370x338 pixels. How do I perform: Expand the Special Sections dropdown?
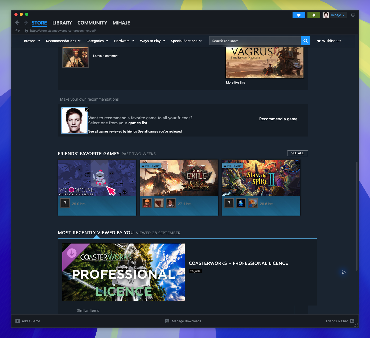(x=186, y=41)
